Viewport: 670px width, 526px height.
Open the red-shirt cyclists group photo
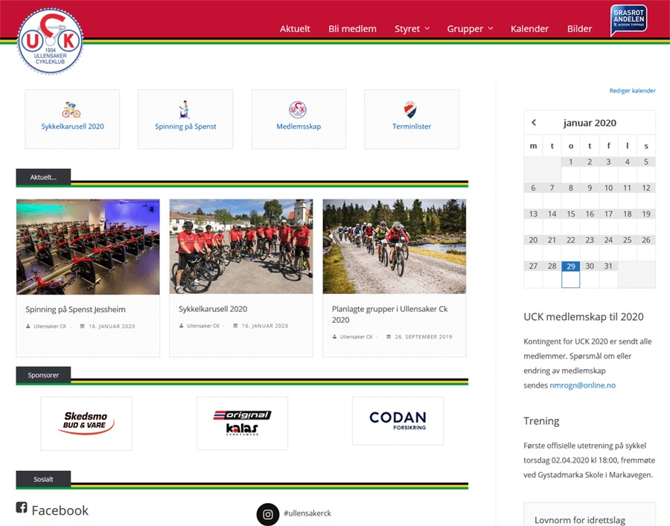tap(241, 246)
